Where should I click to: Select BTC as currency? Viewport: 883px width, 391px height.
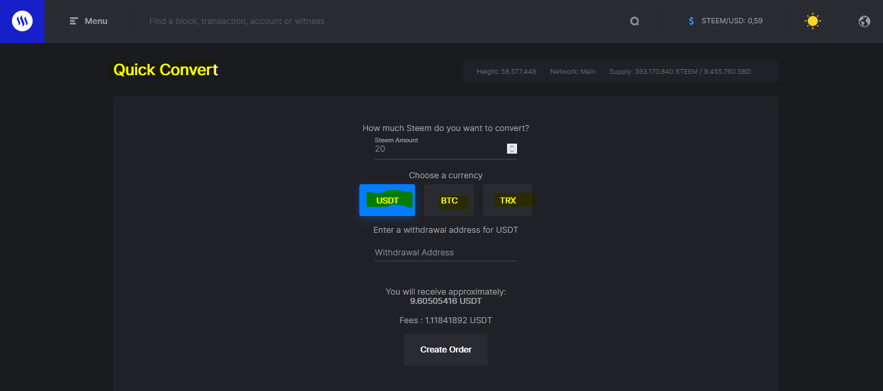[x=449, y=200]
